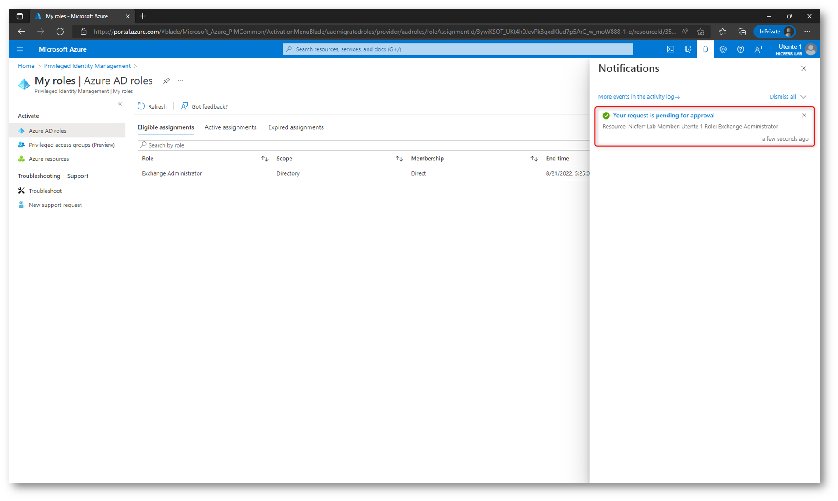Click Got feedback? toolbar button
Image resolution: width=838 pixels, height=501 pixels.
[x=204, y=106]
